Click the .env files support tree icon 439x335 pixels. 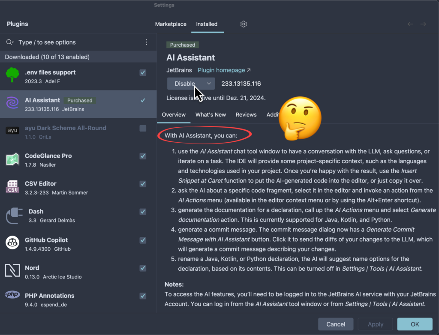12,76
